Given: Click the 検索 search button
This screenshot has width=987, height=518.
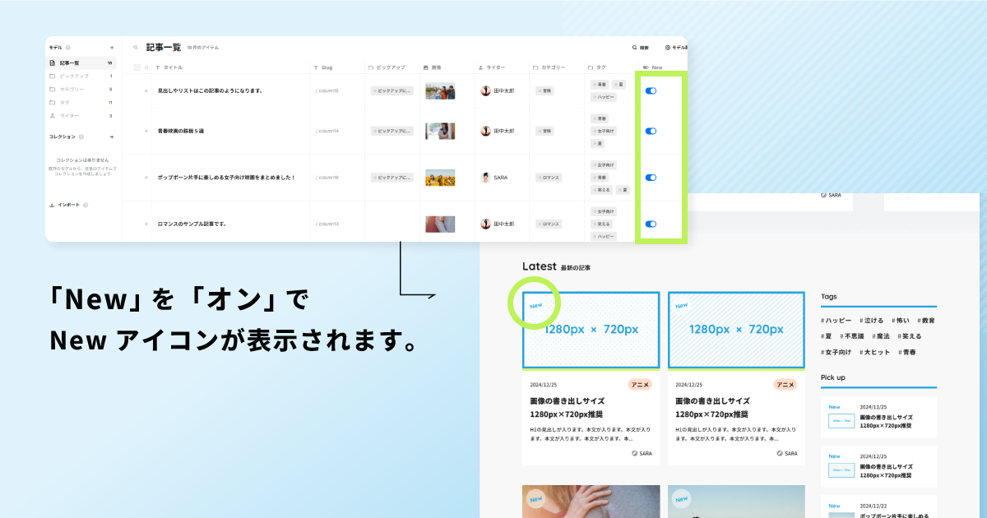Looking at the screenshot, I should coord(641,48).
